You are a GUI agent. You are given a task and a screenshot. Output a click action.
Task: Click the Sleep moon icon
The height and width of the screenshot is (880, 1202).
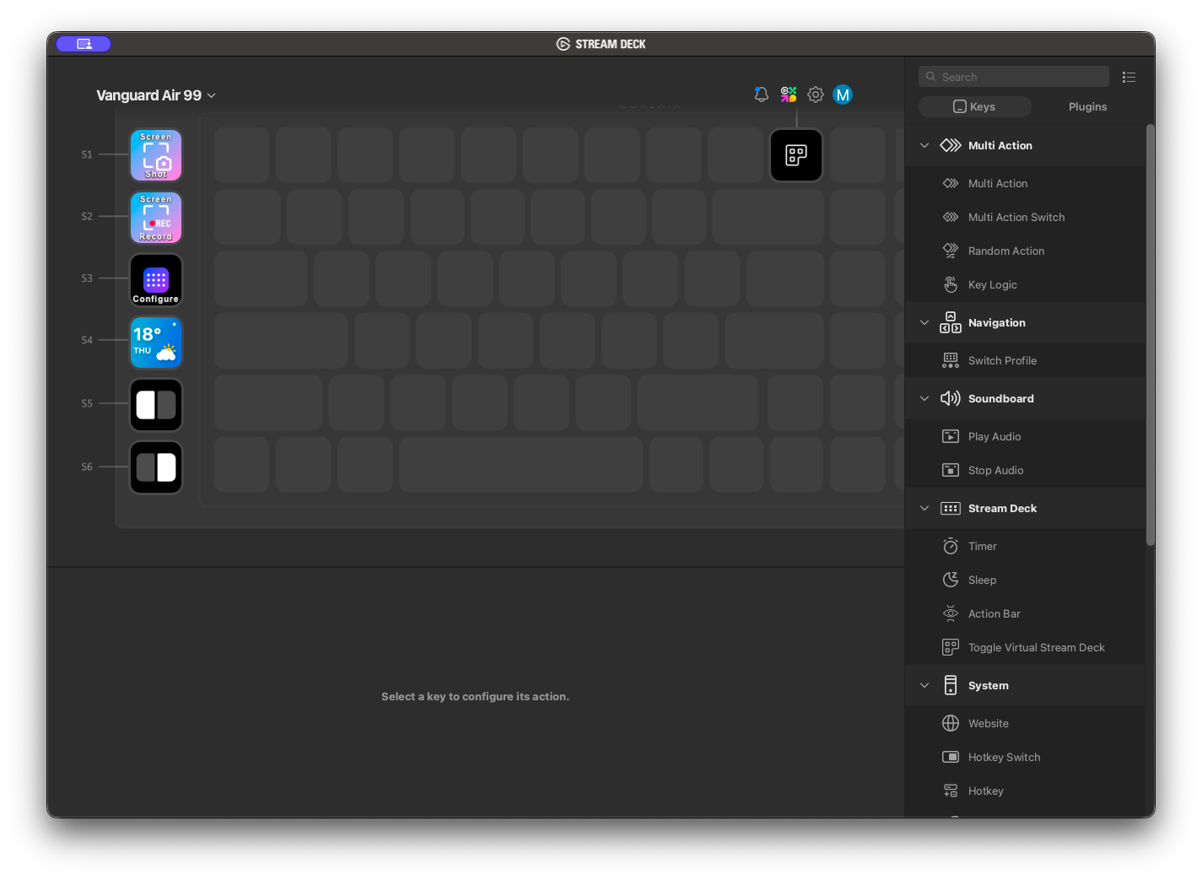(x=951, y=580)
